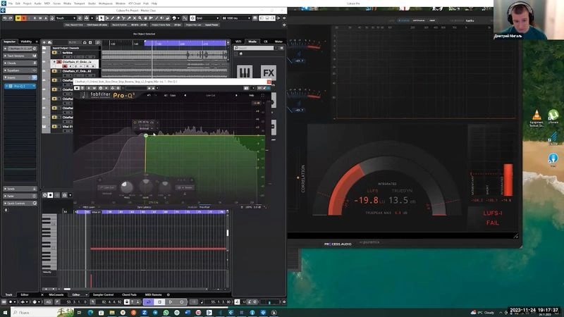Toggle Pro-Q 3 plugin bypass button

point(77,88)
